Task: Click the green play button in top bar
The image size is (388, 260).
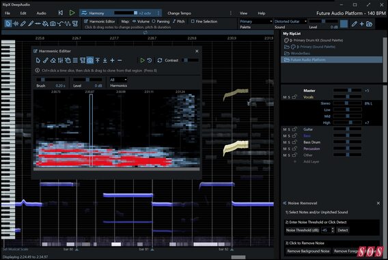Action: tap(72, 12)
